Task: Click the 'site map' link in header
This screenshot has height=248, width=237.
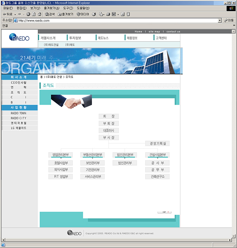Action: [154, 32]
